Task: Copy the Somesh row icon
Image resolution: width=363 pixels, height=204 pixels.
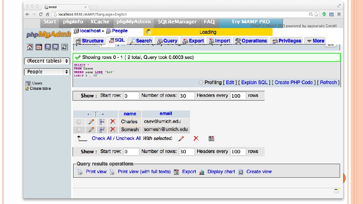Action: (102, 129)
